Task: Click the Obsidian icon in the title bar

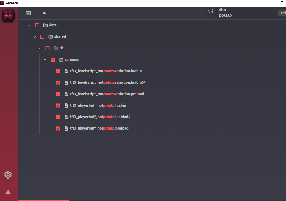Action: 3,3
